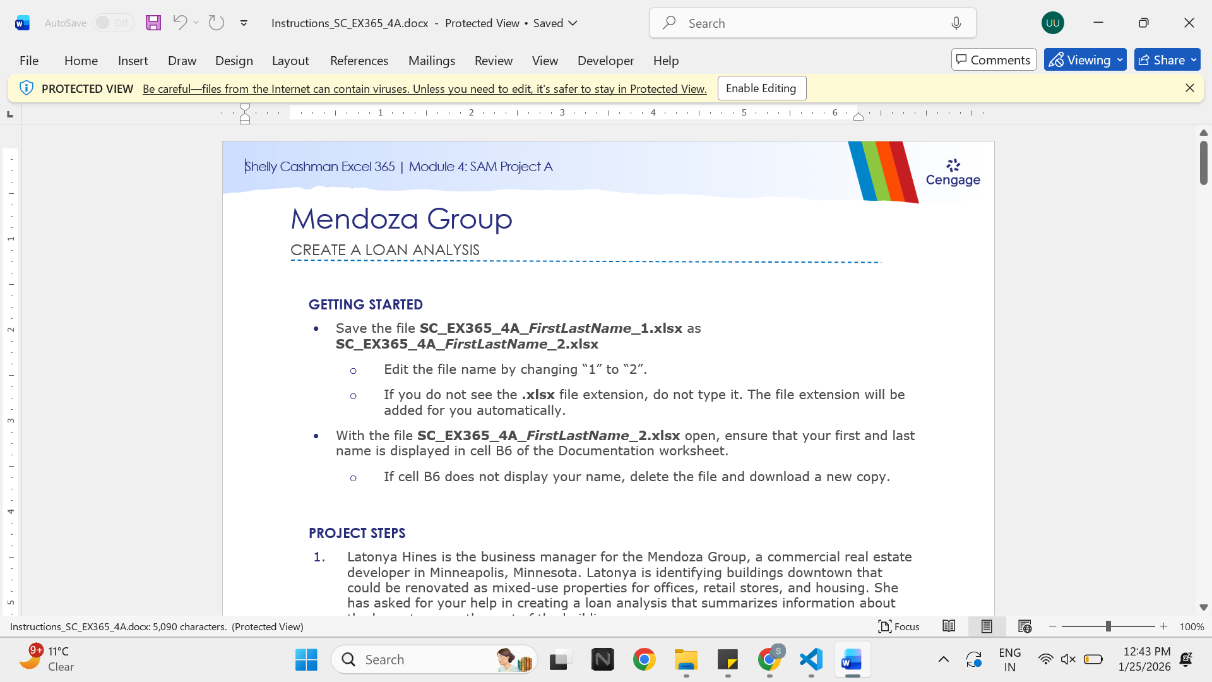The height and width of the screenshot is (682, 1212).
Task: Click the Enable Editing button
Action: click(x=761, y=88)
